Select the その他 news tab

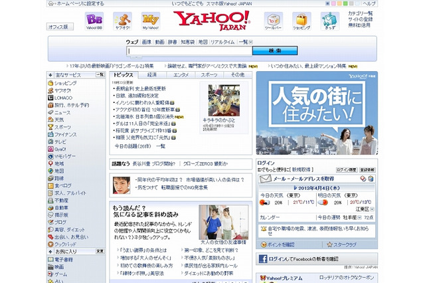tap(238, 75)
